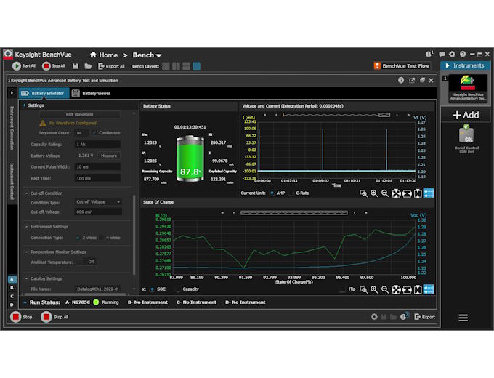This screenshot has height=378, width=494.
Task: Click the Voltage and Current time range slider handle
Action: pos(384,115)
